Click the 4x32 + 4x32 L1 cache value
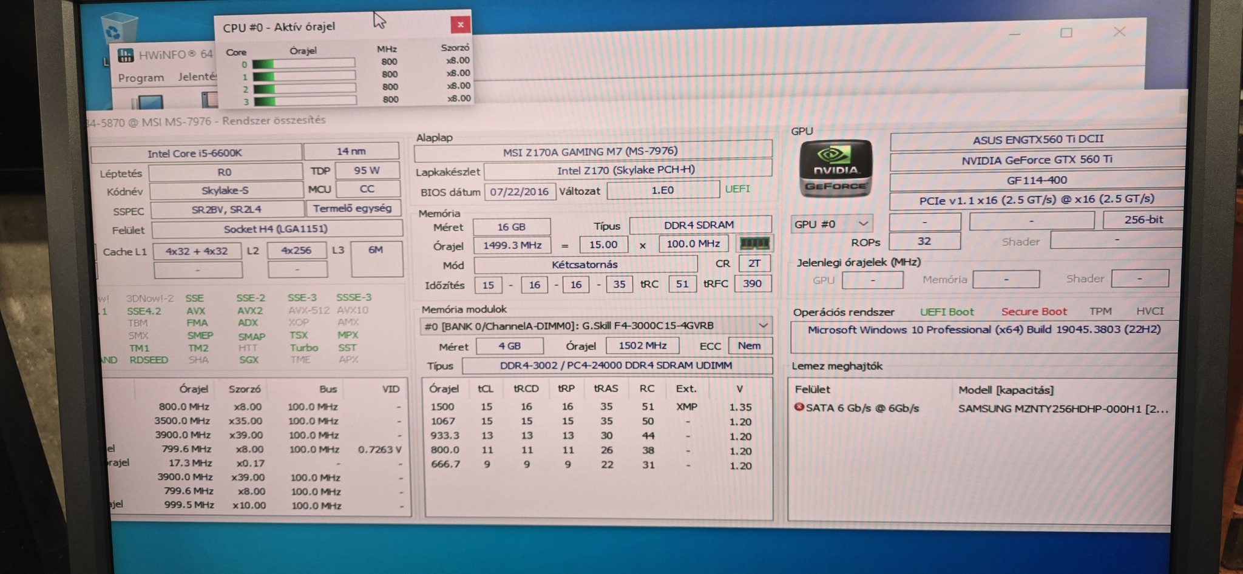 coord(197,251)
